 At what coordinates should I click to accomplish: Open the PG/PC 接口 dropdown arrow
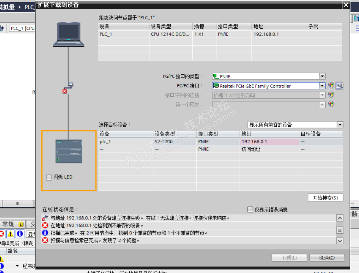pyautogui.click(x=322, y=86)
